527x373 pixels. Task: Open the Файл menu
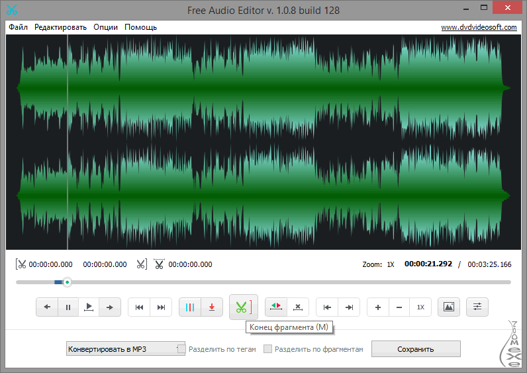pos(18,27)
